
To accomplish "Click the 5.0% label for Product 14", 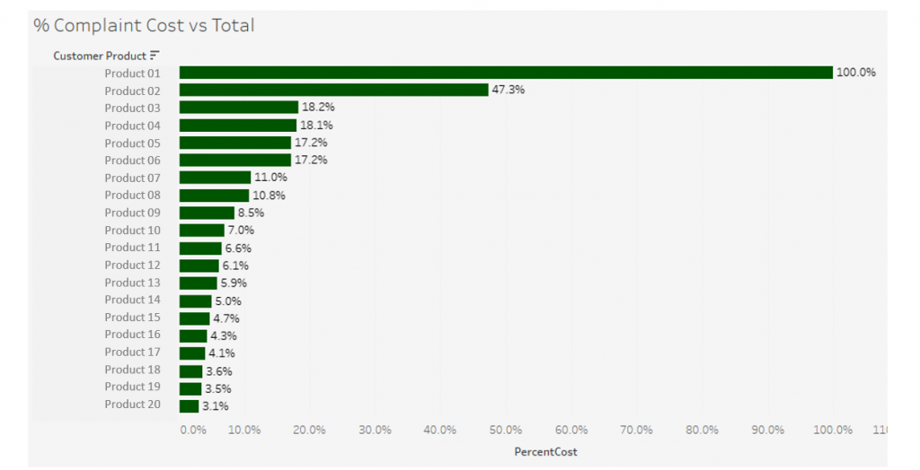I will (x=228, y=300).
